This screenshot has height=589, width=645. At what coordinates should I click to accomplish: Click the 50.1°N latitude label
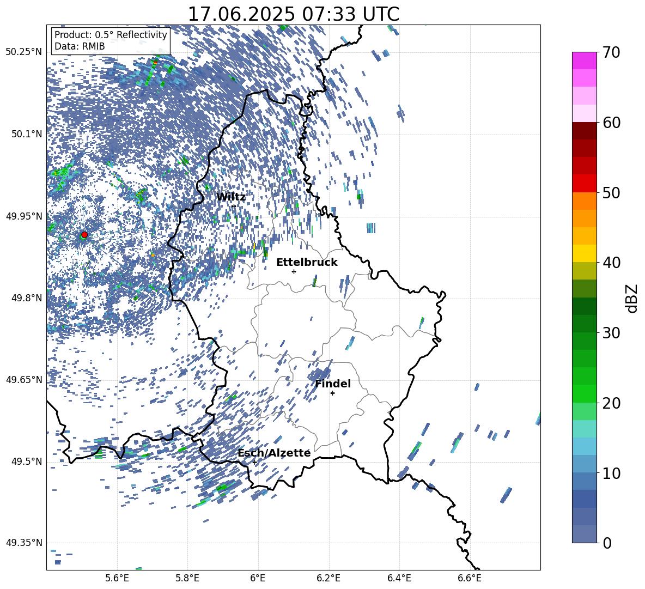(27, 134)
